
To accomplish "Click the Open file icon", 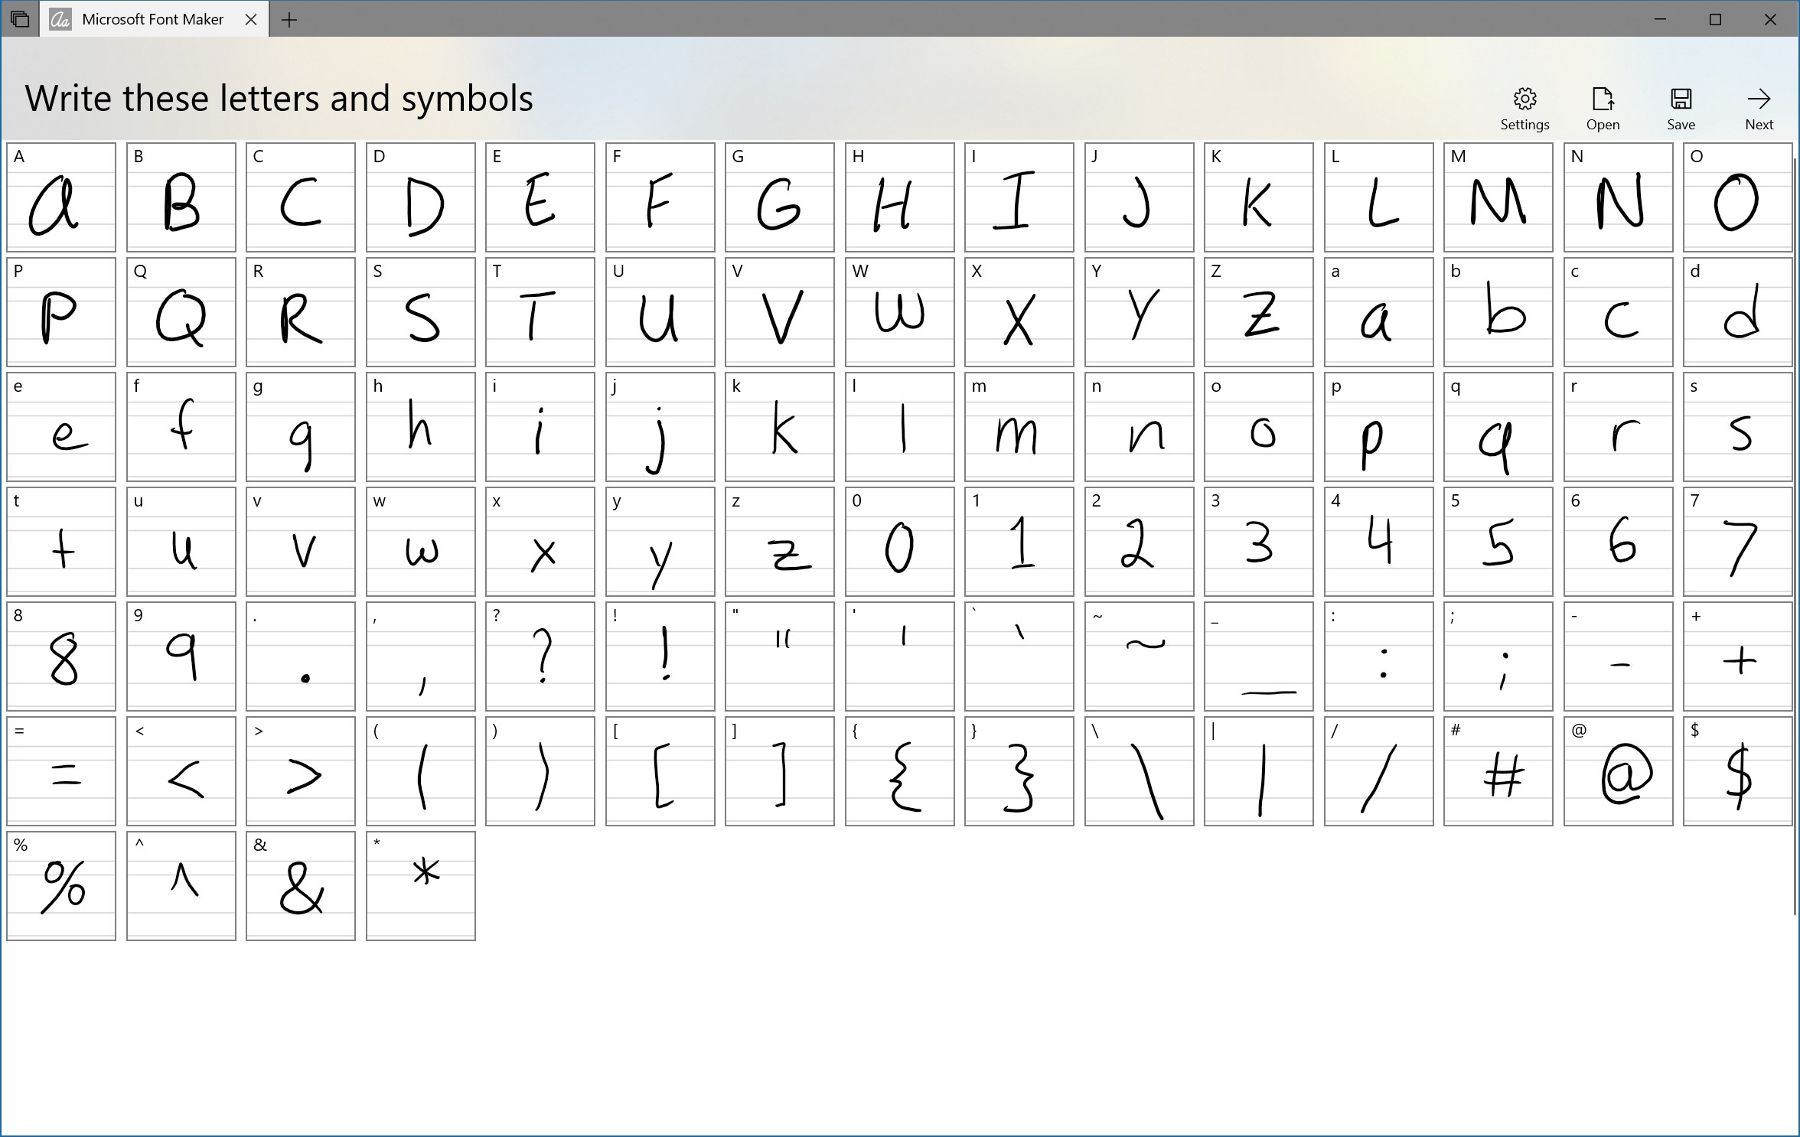I will point(1603,107).
